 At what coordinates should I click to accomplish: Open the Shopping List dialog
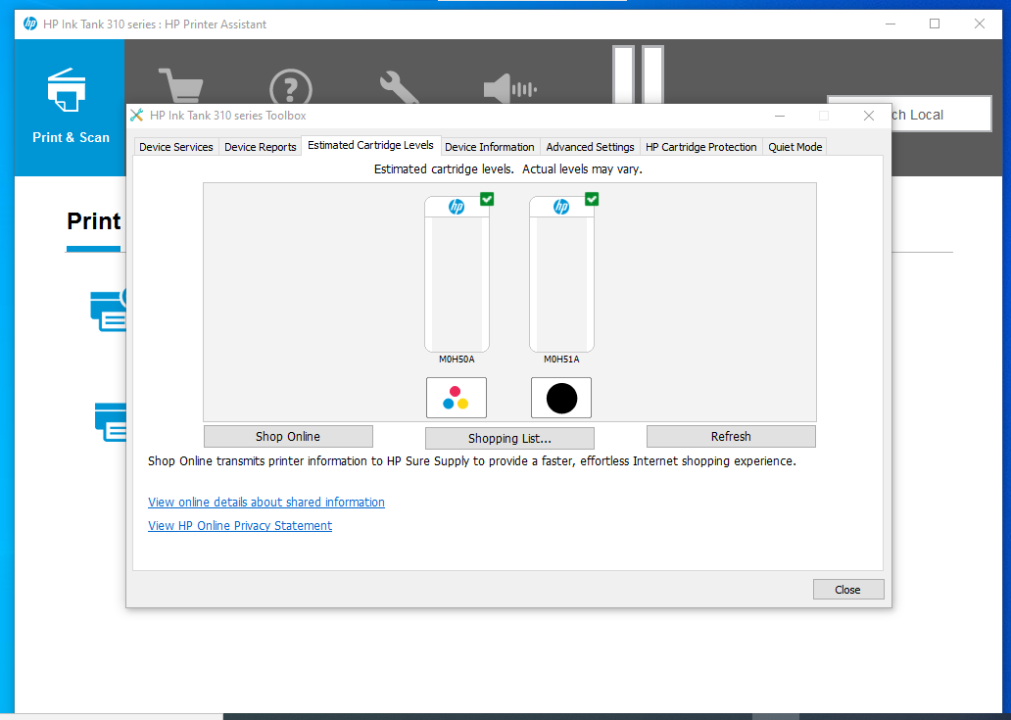click(x=509, y=438)
